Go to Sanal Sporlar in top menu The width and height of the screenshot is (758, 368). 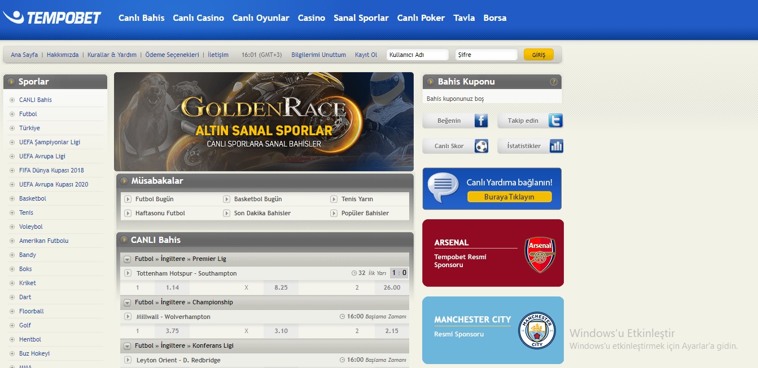click(x=361, y=18)
